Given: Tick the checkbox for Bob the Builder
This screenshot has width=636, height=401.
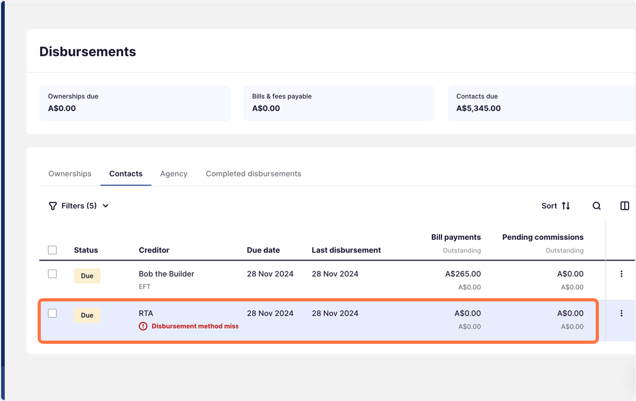Looking at the screenshot, I should 52,274.
